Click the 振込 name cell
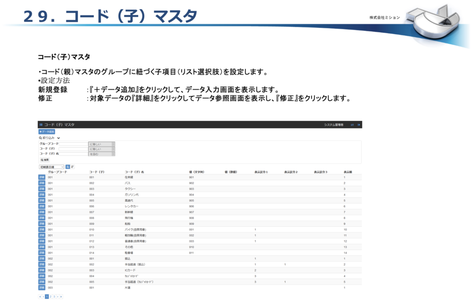Image resolution: width=473 pixels, height=308 pixels. point(127,259)
